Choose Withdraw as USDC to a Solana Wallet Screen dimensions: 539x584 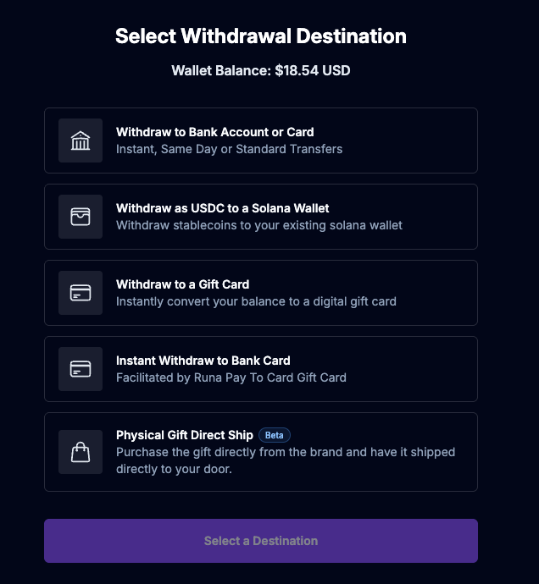[222, 208]
